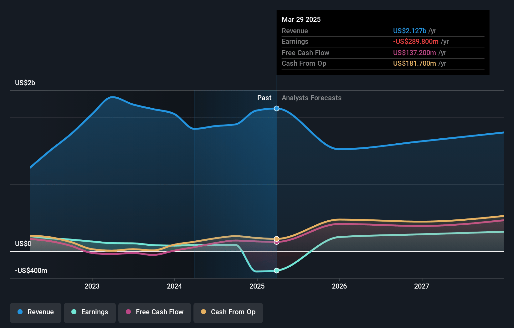Toggle the Cash From Op legend button

pos(228,313)
